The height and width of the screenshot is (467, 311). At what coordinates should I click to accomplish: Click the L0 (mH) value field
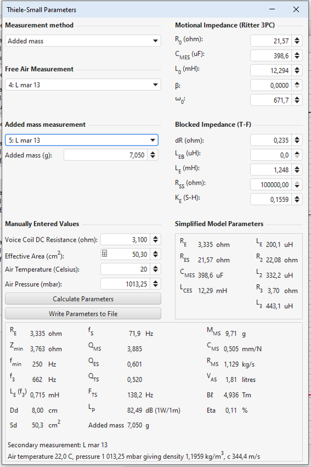click(270, 71)
